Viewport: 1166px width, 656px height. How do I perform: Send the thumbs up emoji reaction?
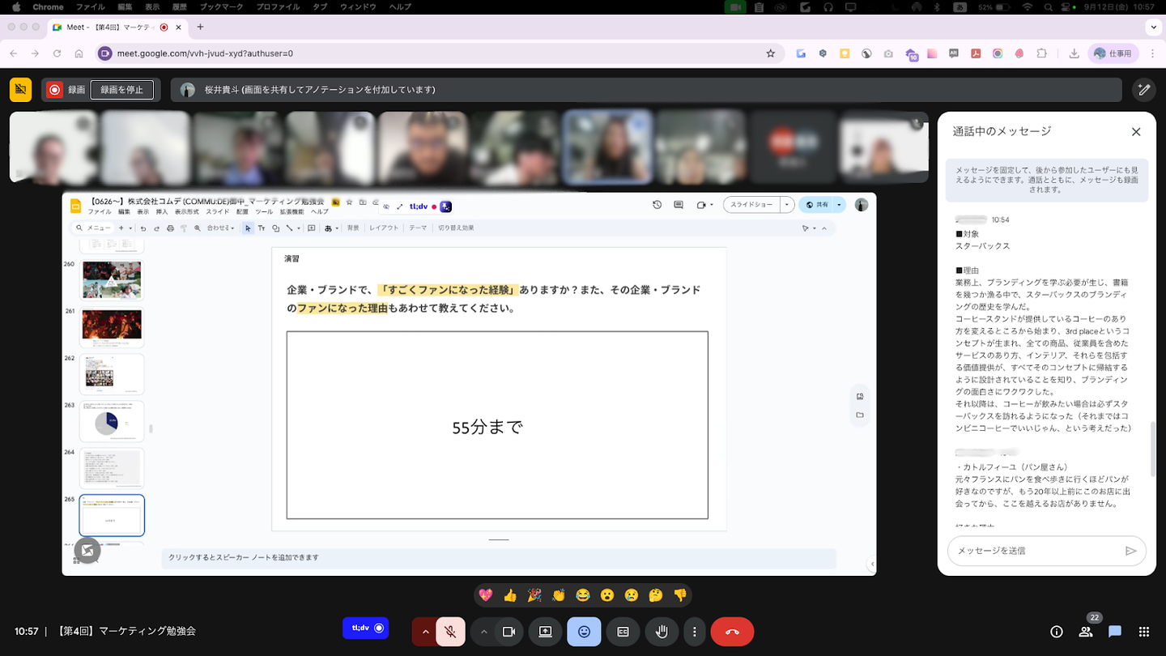(509, 595)
